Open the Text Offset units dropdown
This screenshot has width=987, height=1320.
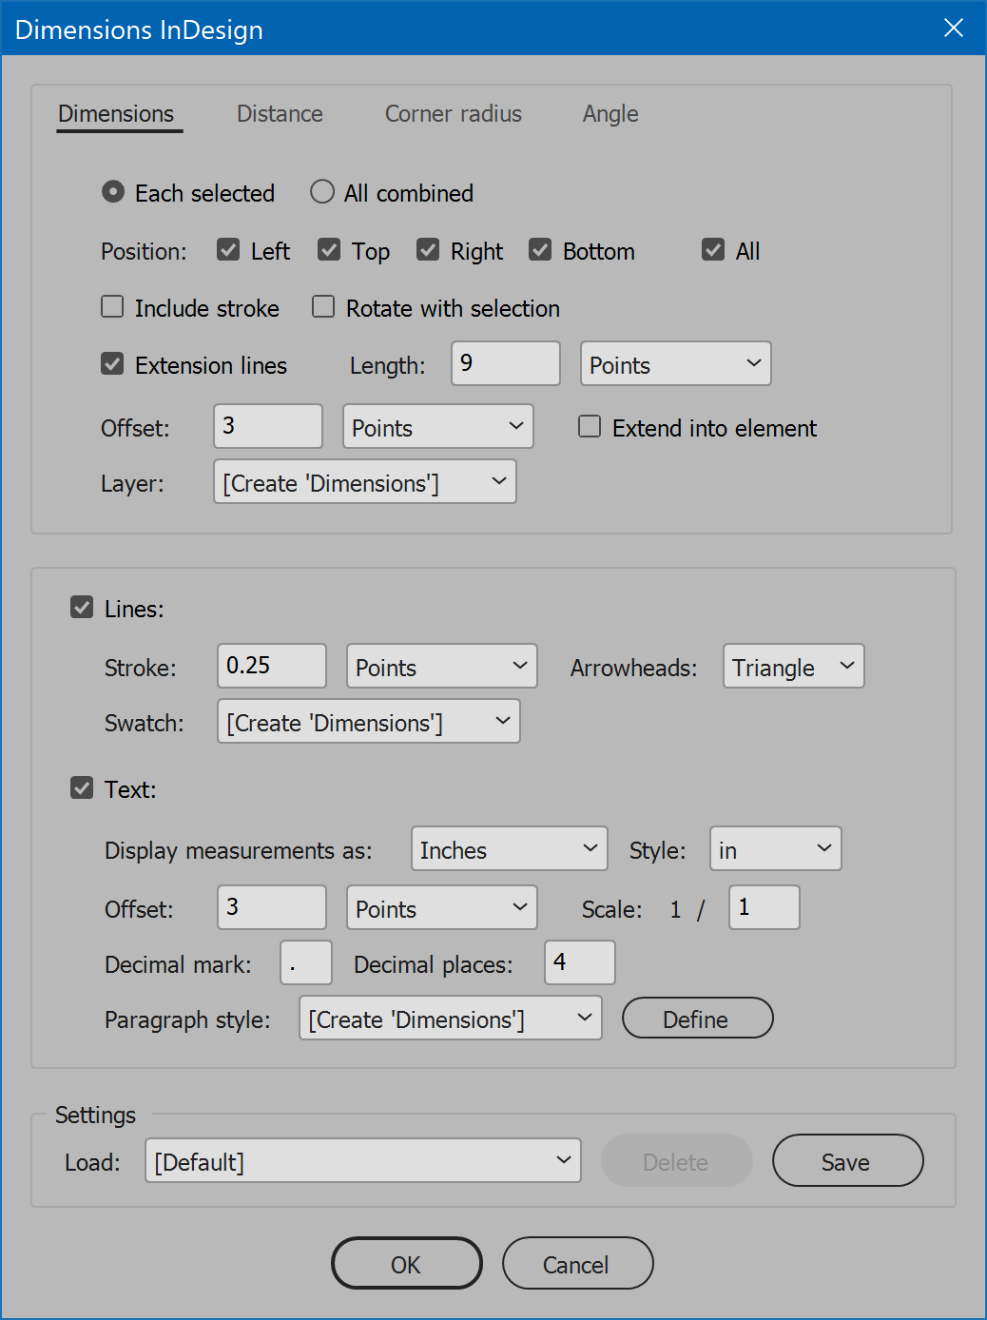(x=442, y=907)
